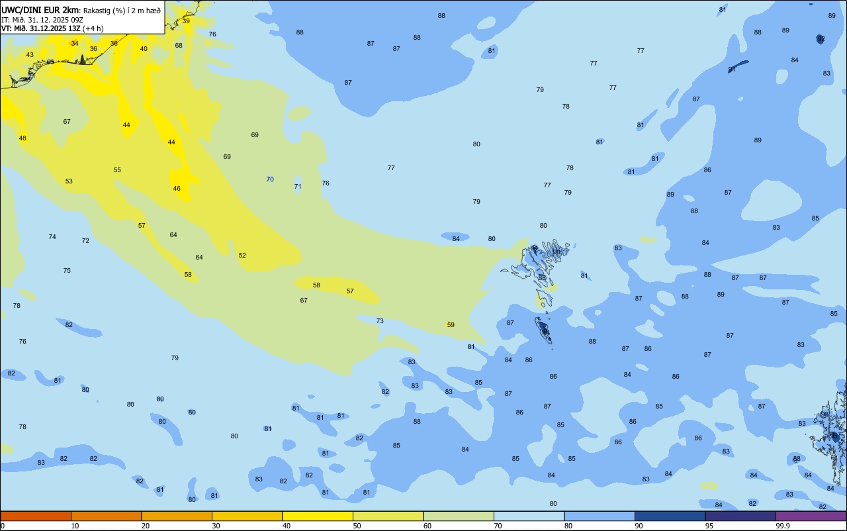Pick the light green 60–70 legend swatch

point(459,516)
